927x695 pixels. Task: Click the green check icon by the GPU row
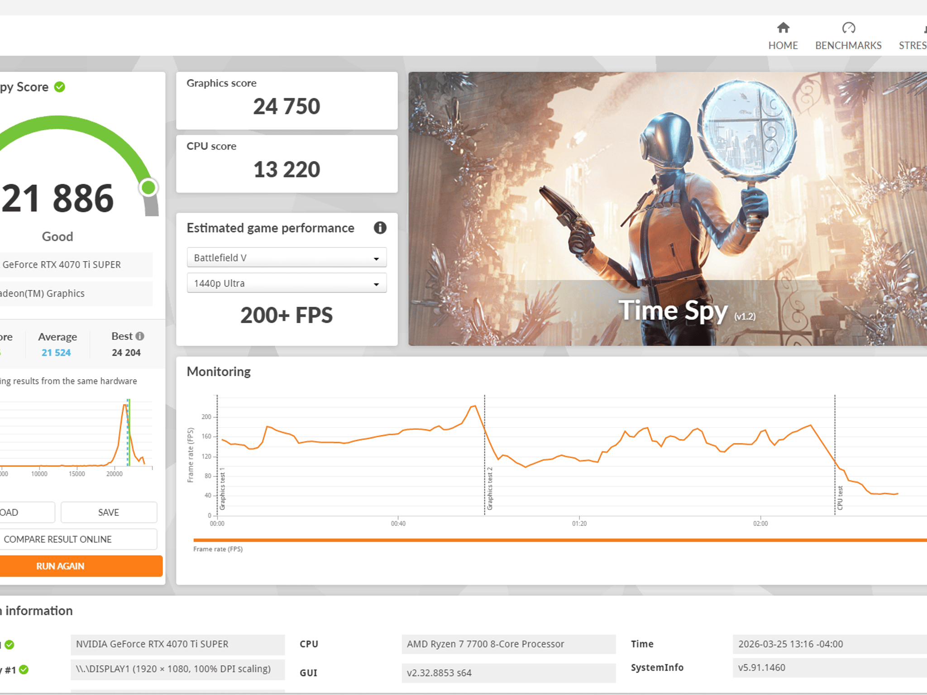(x=10, y=645)
